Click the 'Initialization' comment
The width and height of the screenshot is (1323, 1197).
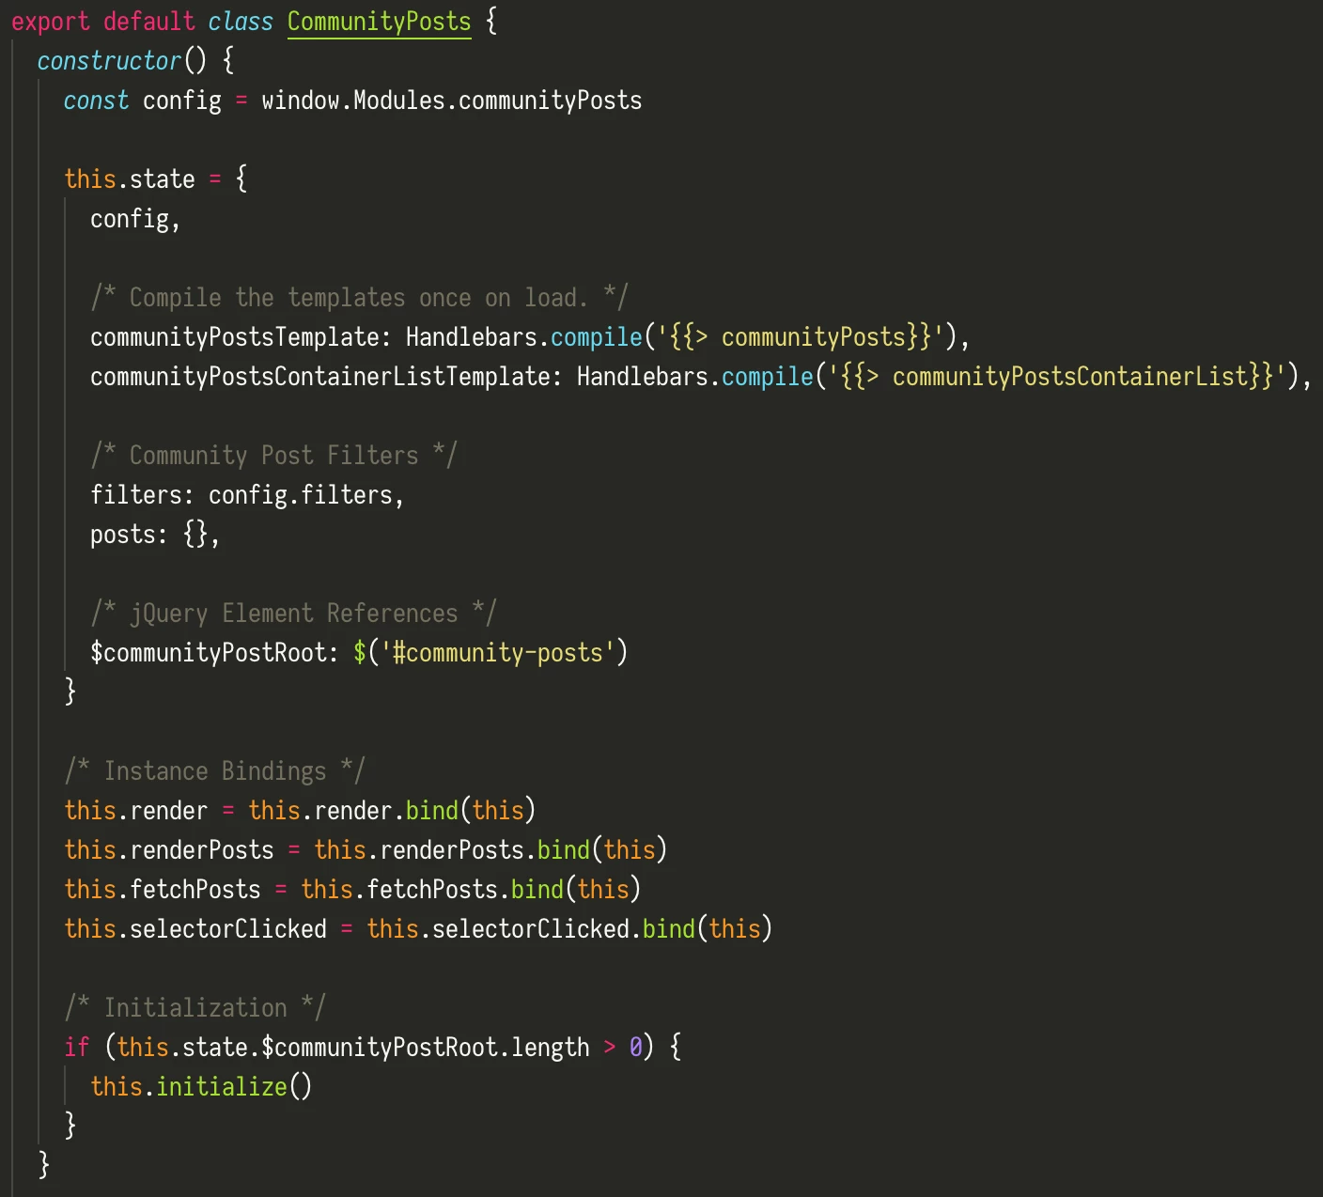click(x=195, y=1008)
